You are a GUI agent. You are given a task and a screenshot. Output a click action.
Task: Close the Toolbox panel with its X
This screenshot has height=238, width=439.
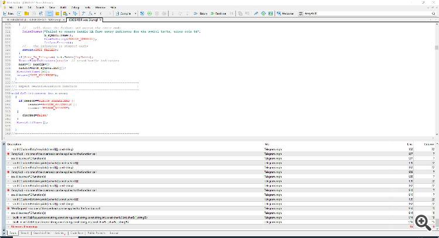(4, 144)
